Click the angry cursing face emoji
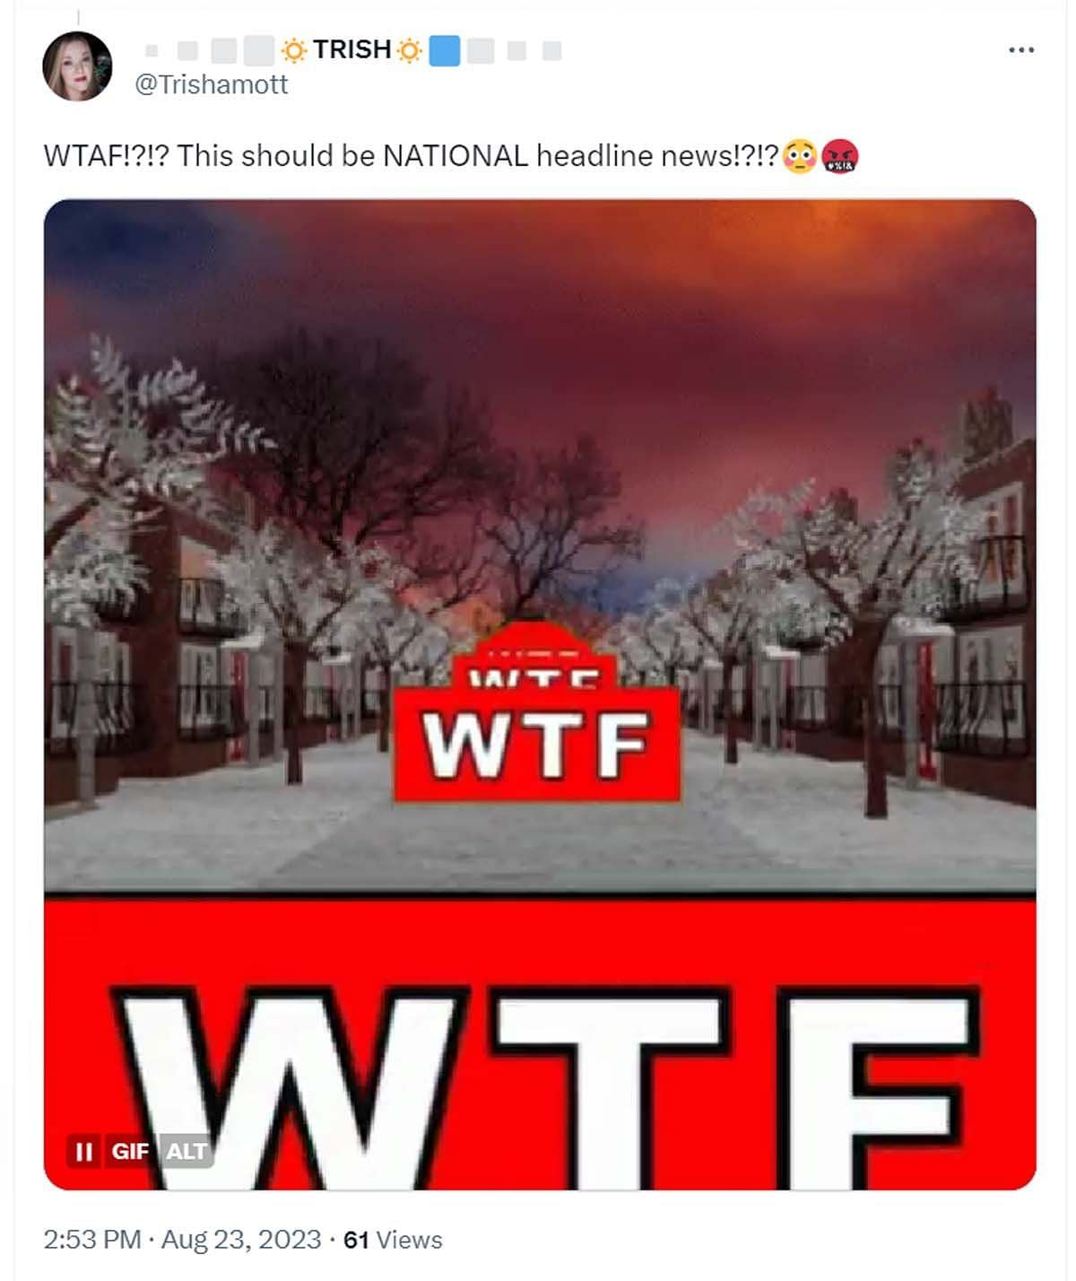Viewport: 1076px width, 1281px height. tap(840, 156)
